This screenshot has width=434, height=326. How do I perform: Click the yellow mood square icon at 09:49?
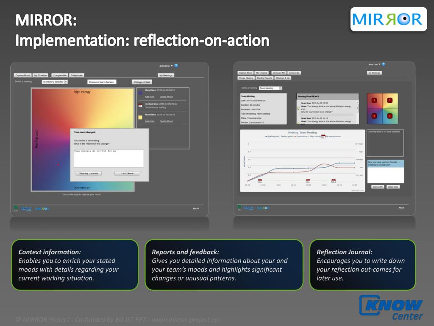(140, 118)
